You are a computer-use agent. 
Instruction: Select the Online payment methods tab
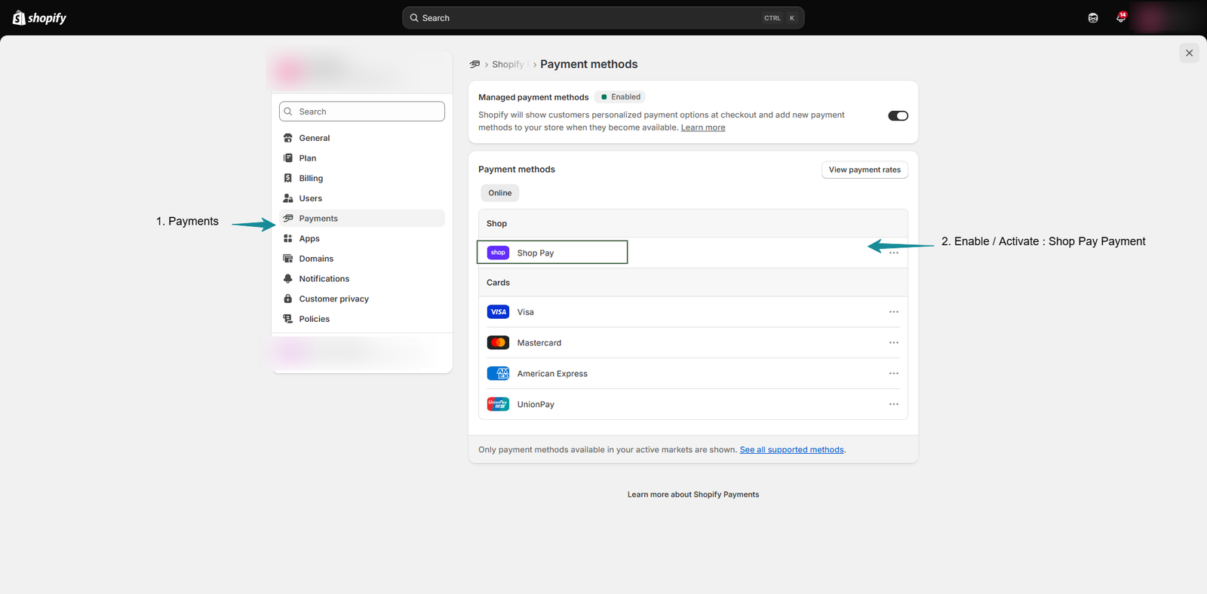click(500, 193)
